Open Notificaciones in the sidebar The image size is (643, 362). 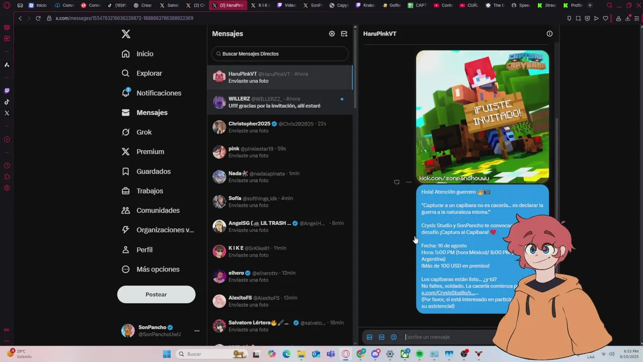pyautogui.click(x=151, y=93)
